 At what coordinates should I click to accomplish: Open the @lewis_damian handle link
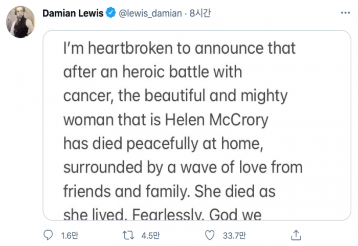coord(150,13)
